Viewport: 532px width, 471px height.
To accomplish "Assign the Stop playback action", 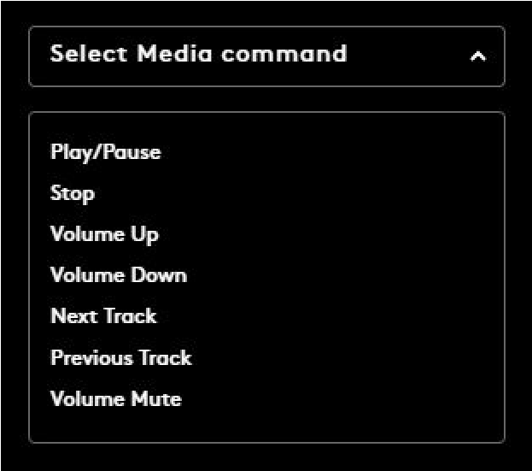I will pyautogui.click(x=73, y=193).
